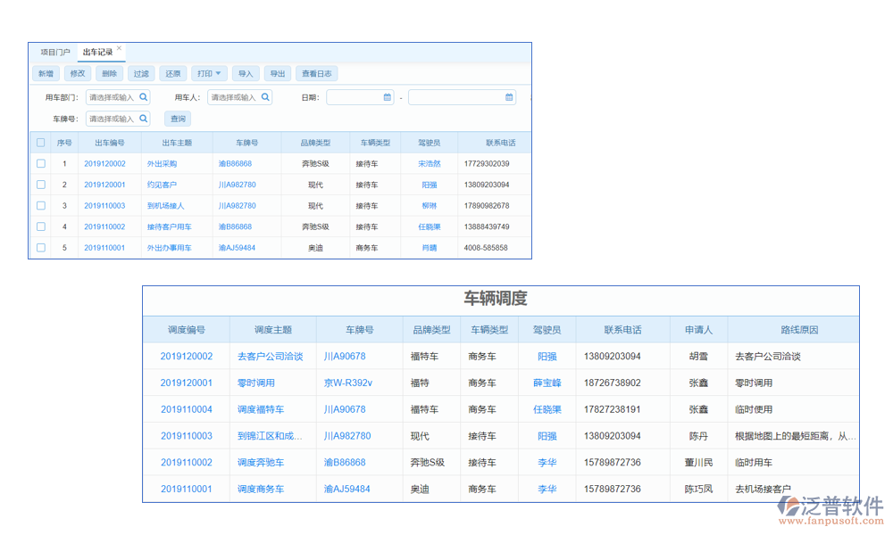Click magnifier search icon in 车牌号 field

tap(146, 118)
